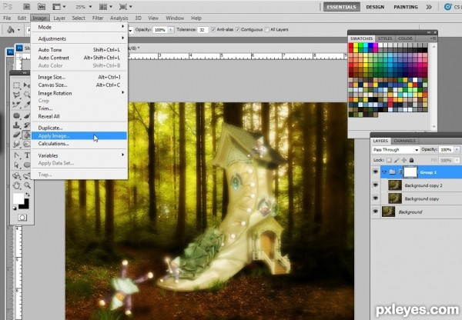The height and width of the screenshot is (320, 462).
Task: Switch to Painting workspace
Action: point(406,7)
